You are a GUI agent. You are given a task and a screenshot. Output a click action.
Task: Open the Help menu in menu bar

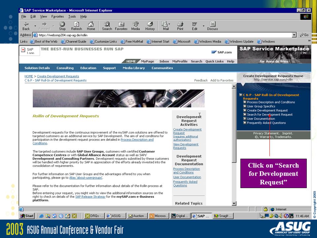click(x=83, y=17)
